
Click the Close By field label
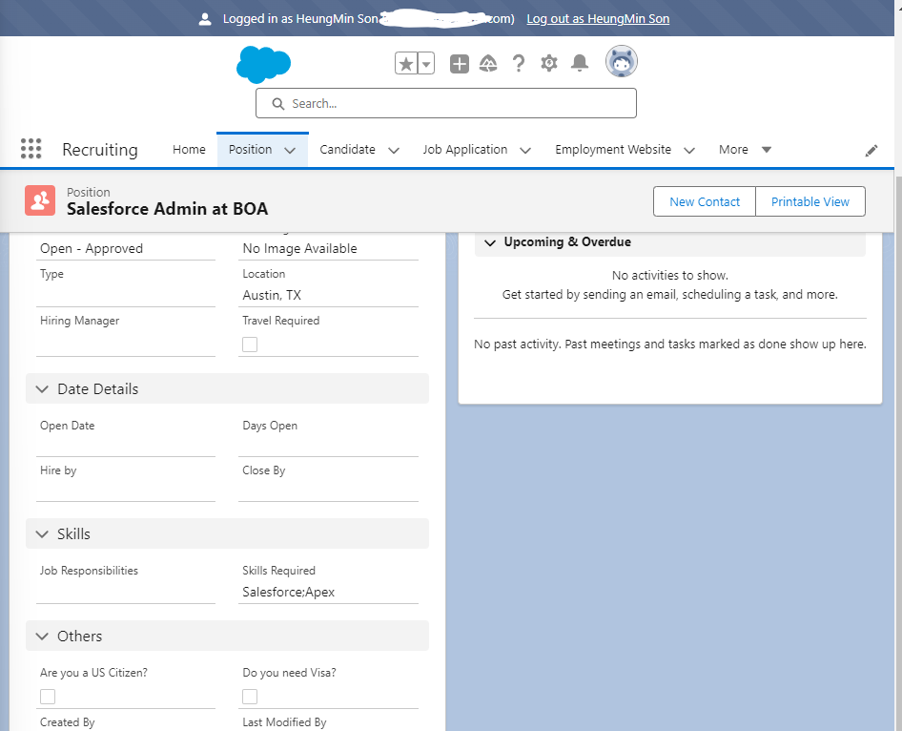(x=263, y=470)
